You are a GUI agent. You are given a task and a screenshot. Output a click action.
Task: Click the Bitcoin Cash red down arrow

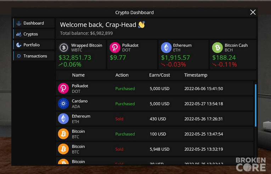[214, 65]
